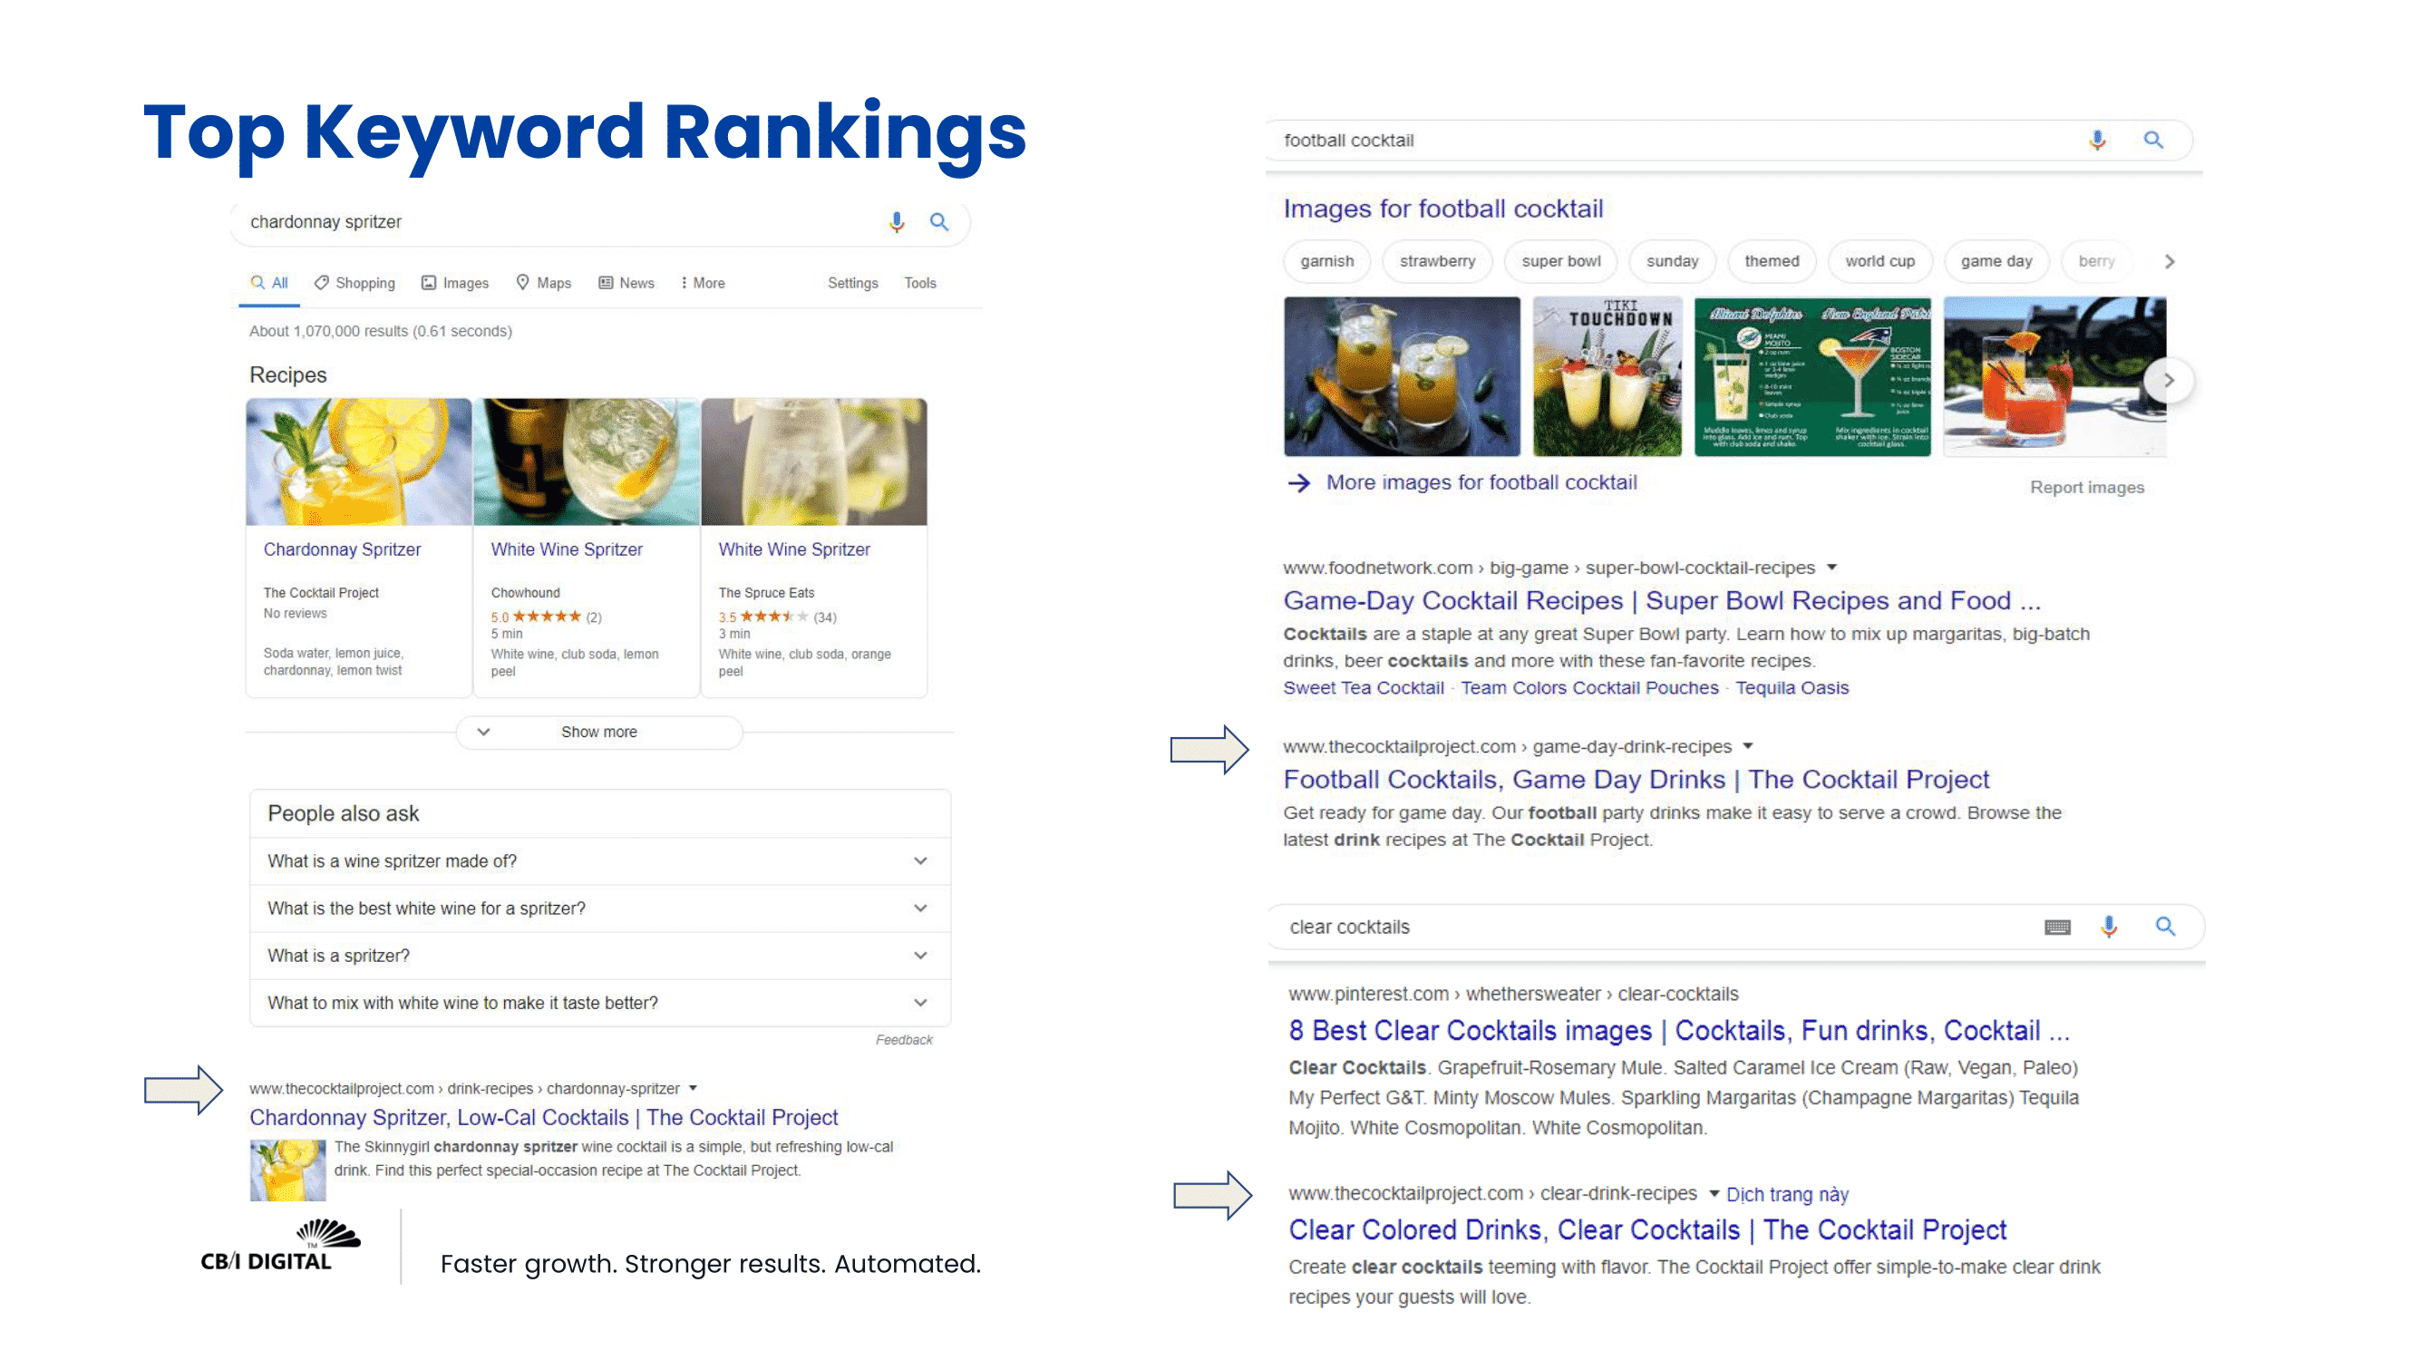Open dropdown arrow next to foodnetwork.com URL
Screen dimensions: 2418x1360
(x=1831, y=567)
